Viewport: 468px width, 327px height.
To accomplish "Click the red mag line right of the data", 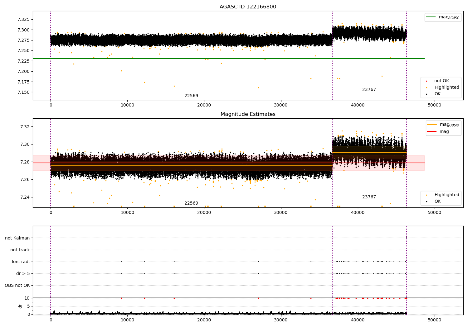I will click(x=416, y=163).
